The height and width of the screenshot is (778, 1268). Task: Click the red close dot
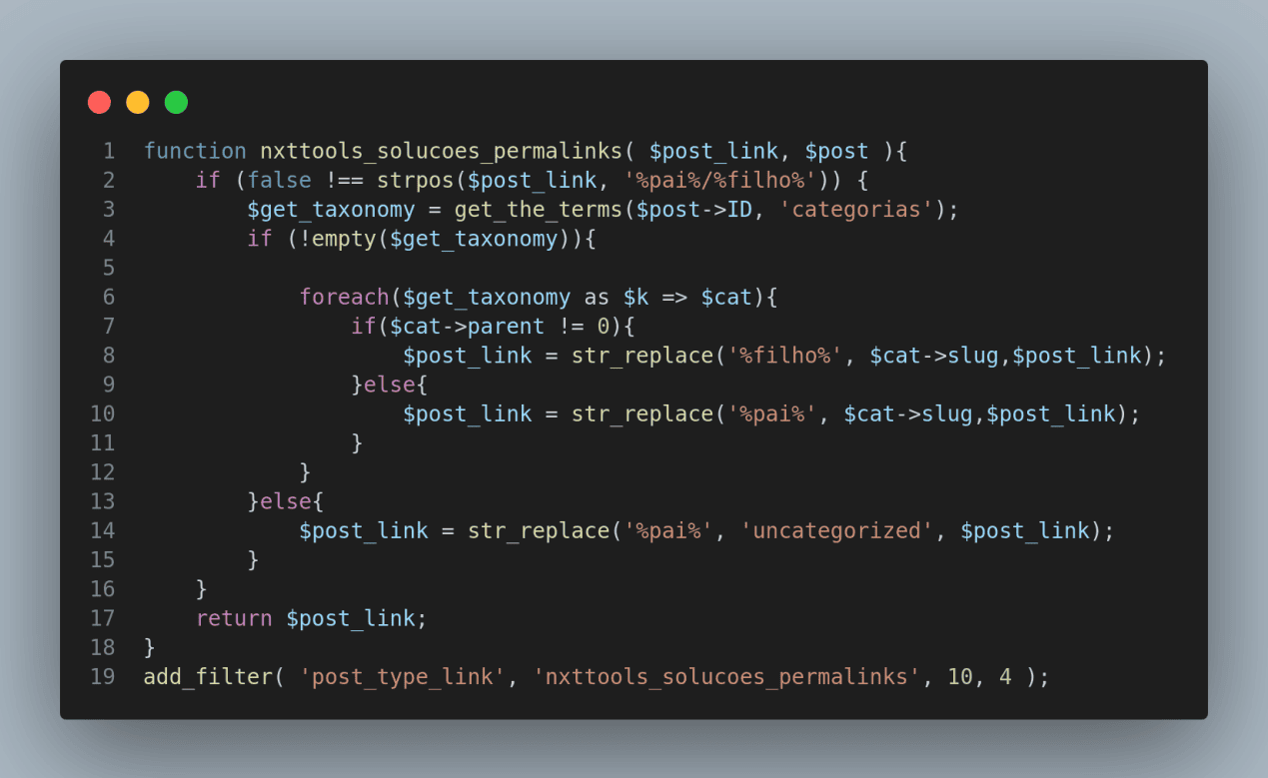(x=99, y=102)
